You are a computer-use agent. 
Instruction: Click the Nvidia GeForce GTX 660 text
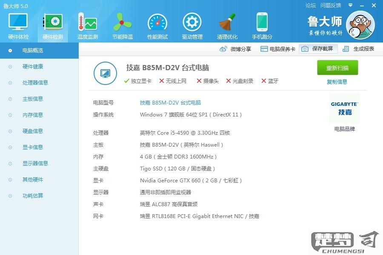click(x=191, y=181)
